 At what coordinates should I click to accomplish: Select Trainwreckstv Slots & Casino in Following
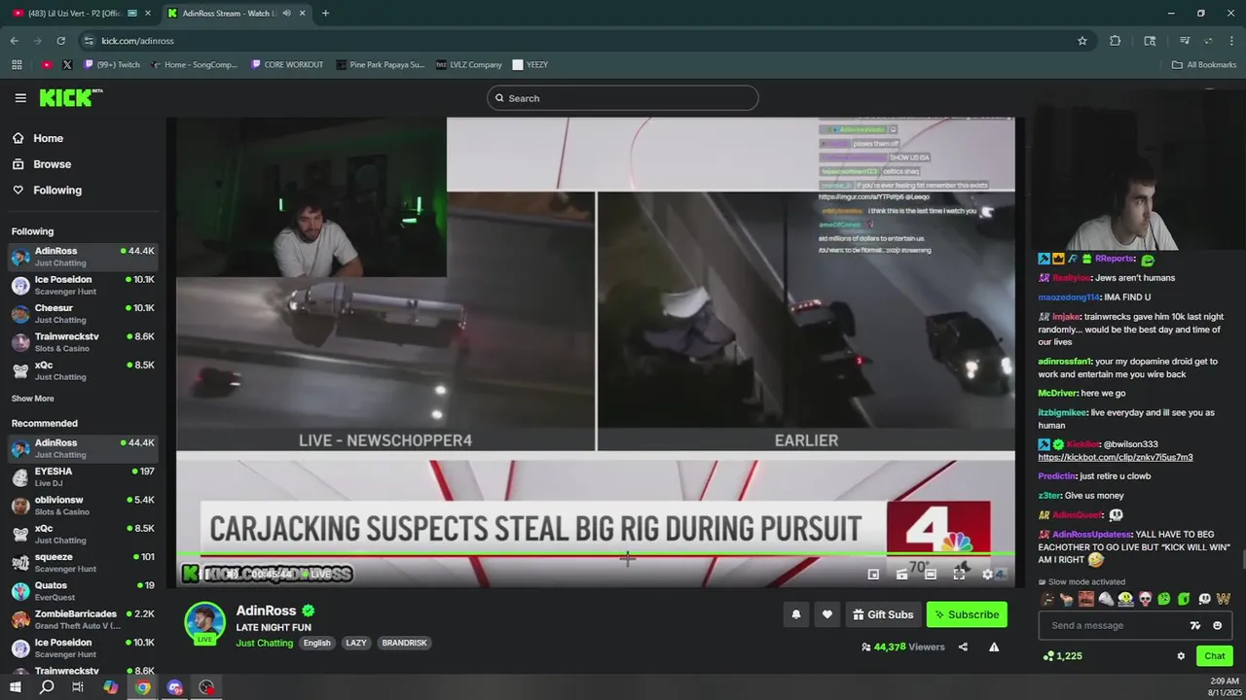[x=83, y=342]
